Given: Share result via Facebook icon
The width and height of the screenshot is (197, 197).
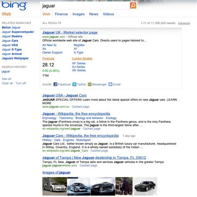Looking at the screenshot, I should tap(55, 84).
